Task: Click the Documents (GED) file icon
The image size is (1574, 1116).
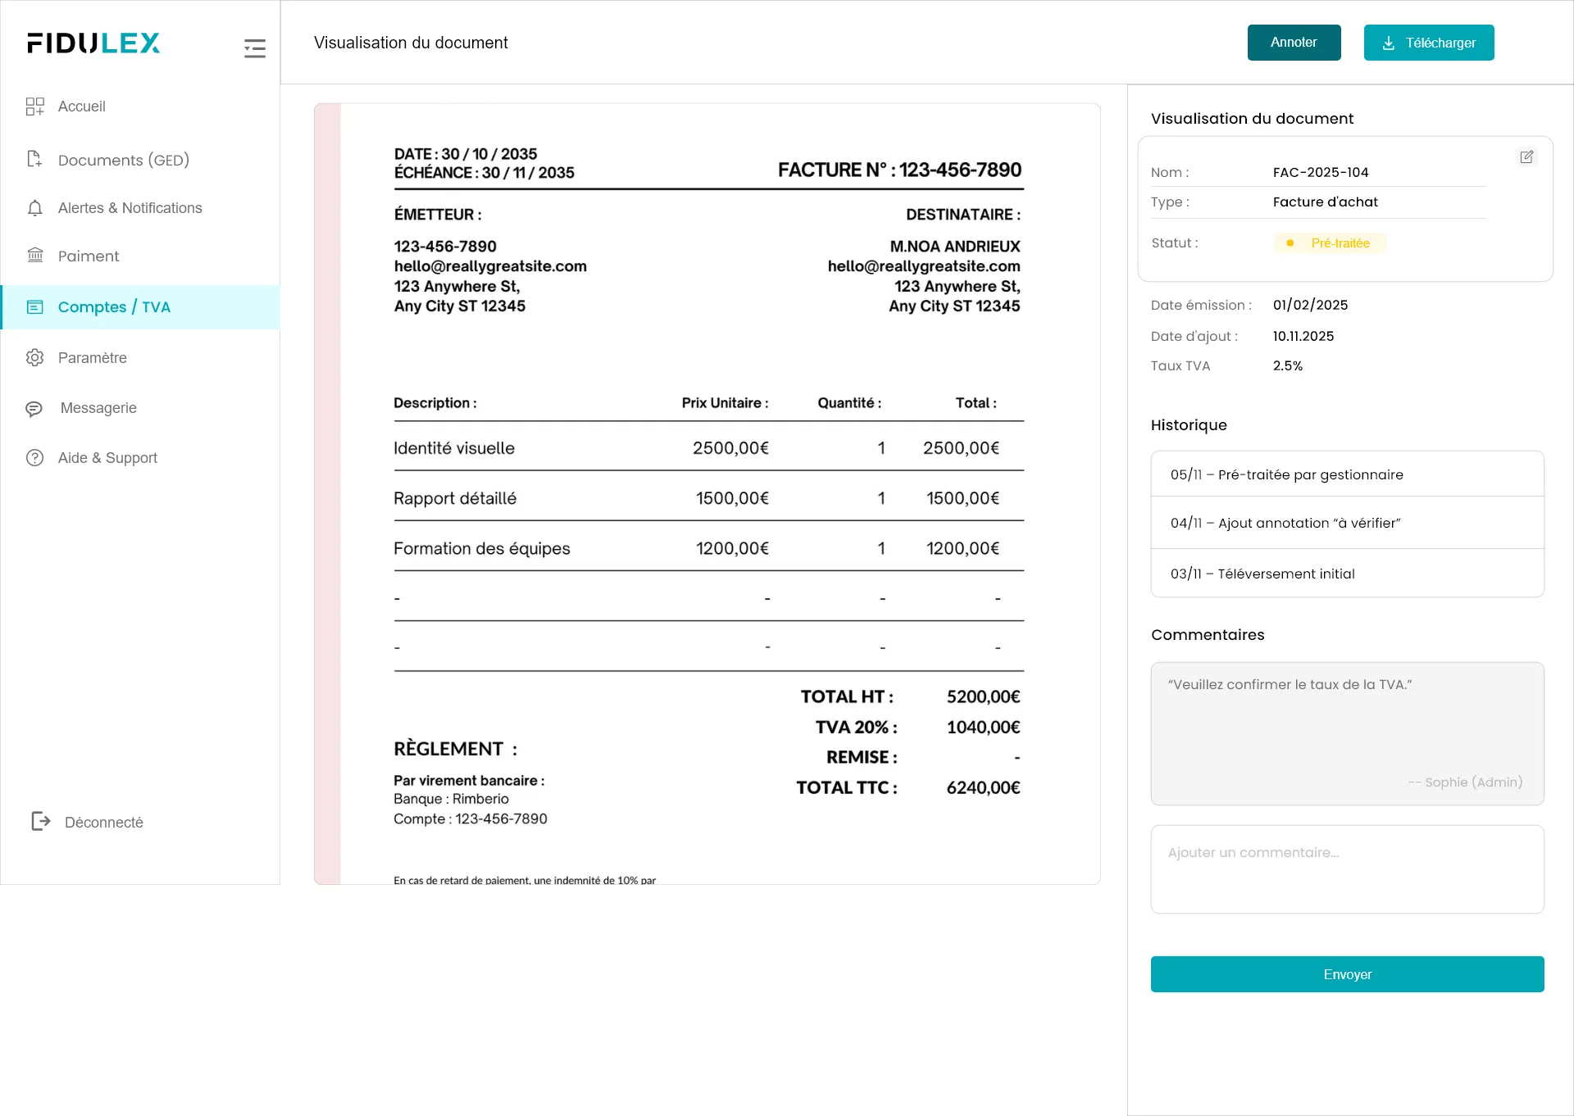Action: tap(34, 159)
